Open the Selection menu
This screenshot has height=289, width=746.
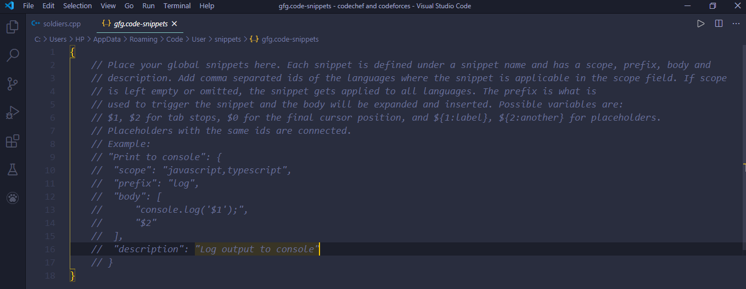coord(77,6)
